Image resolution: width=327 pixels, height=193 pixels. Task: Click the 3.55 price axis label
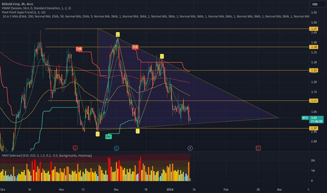coord(314,13)
